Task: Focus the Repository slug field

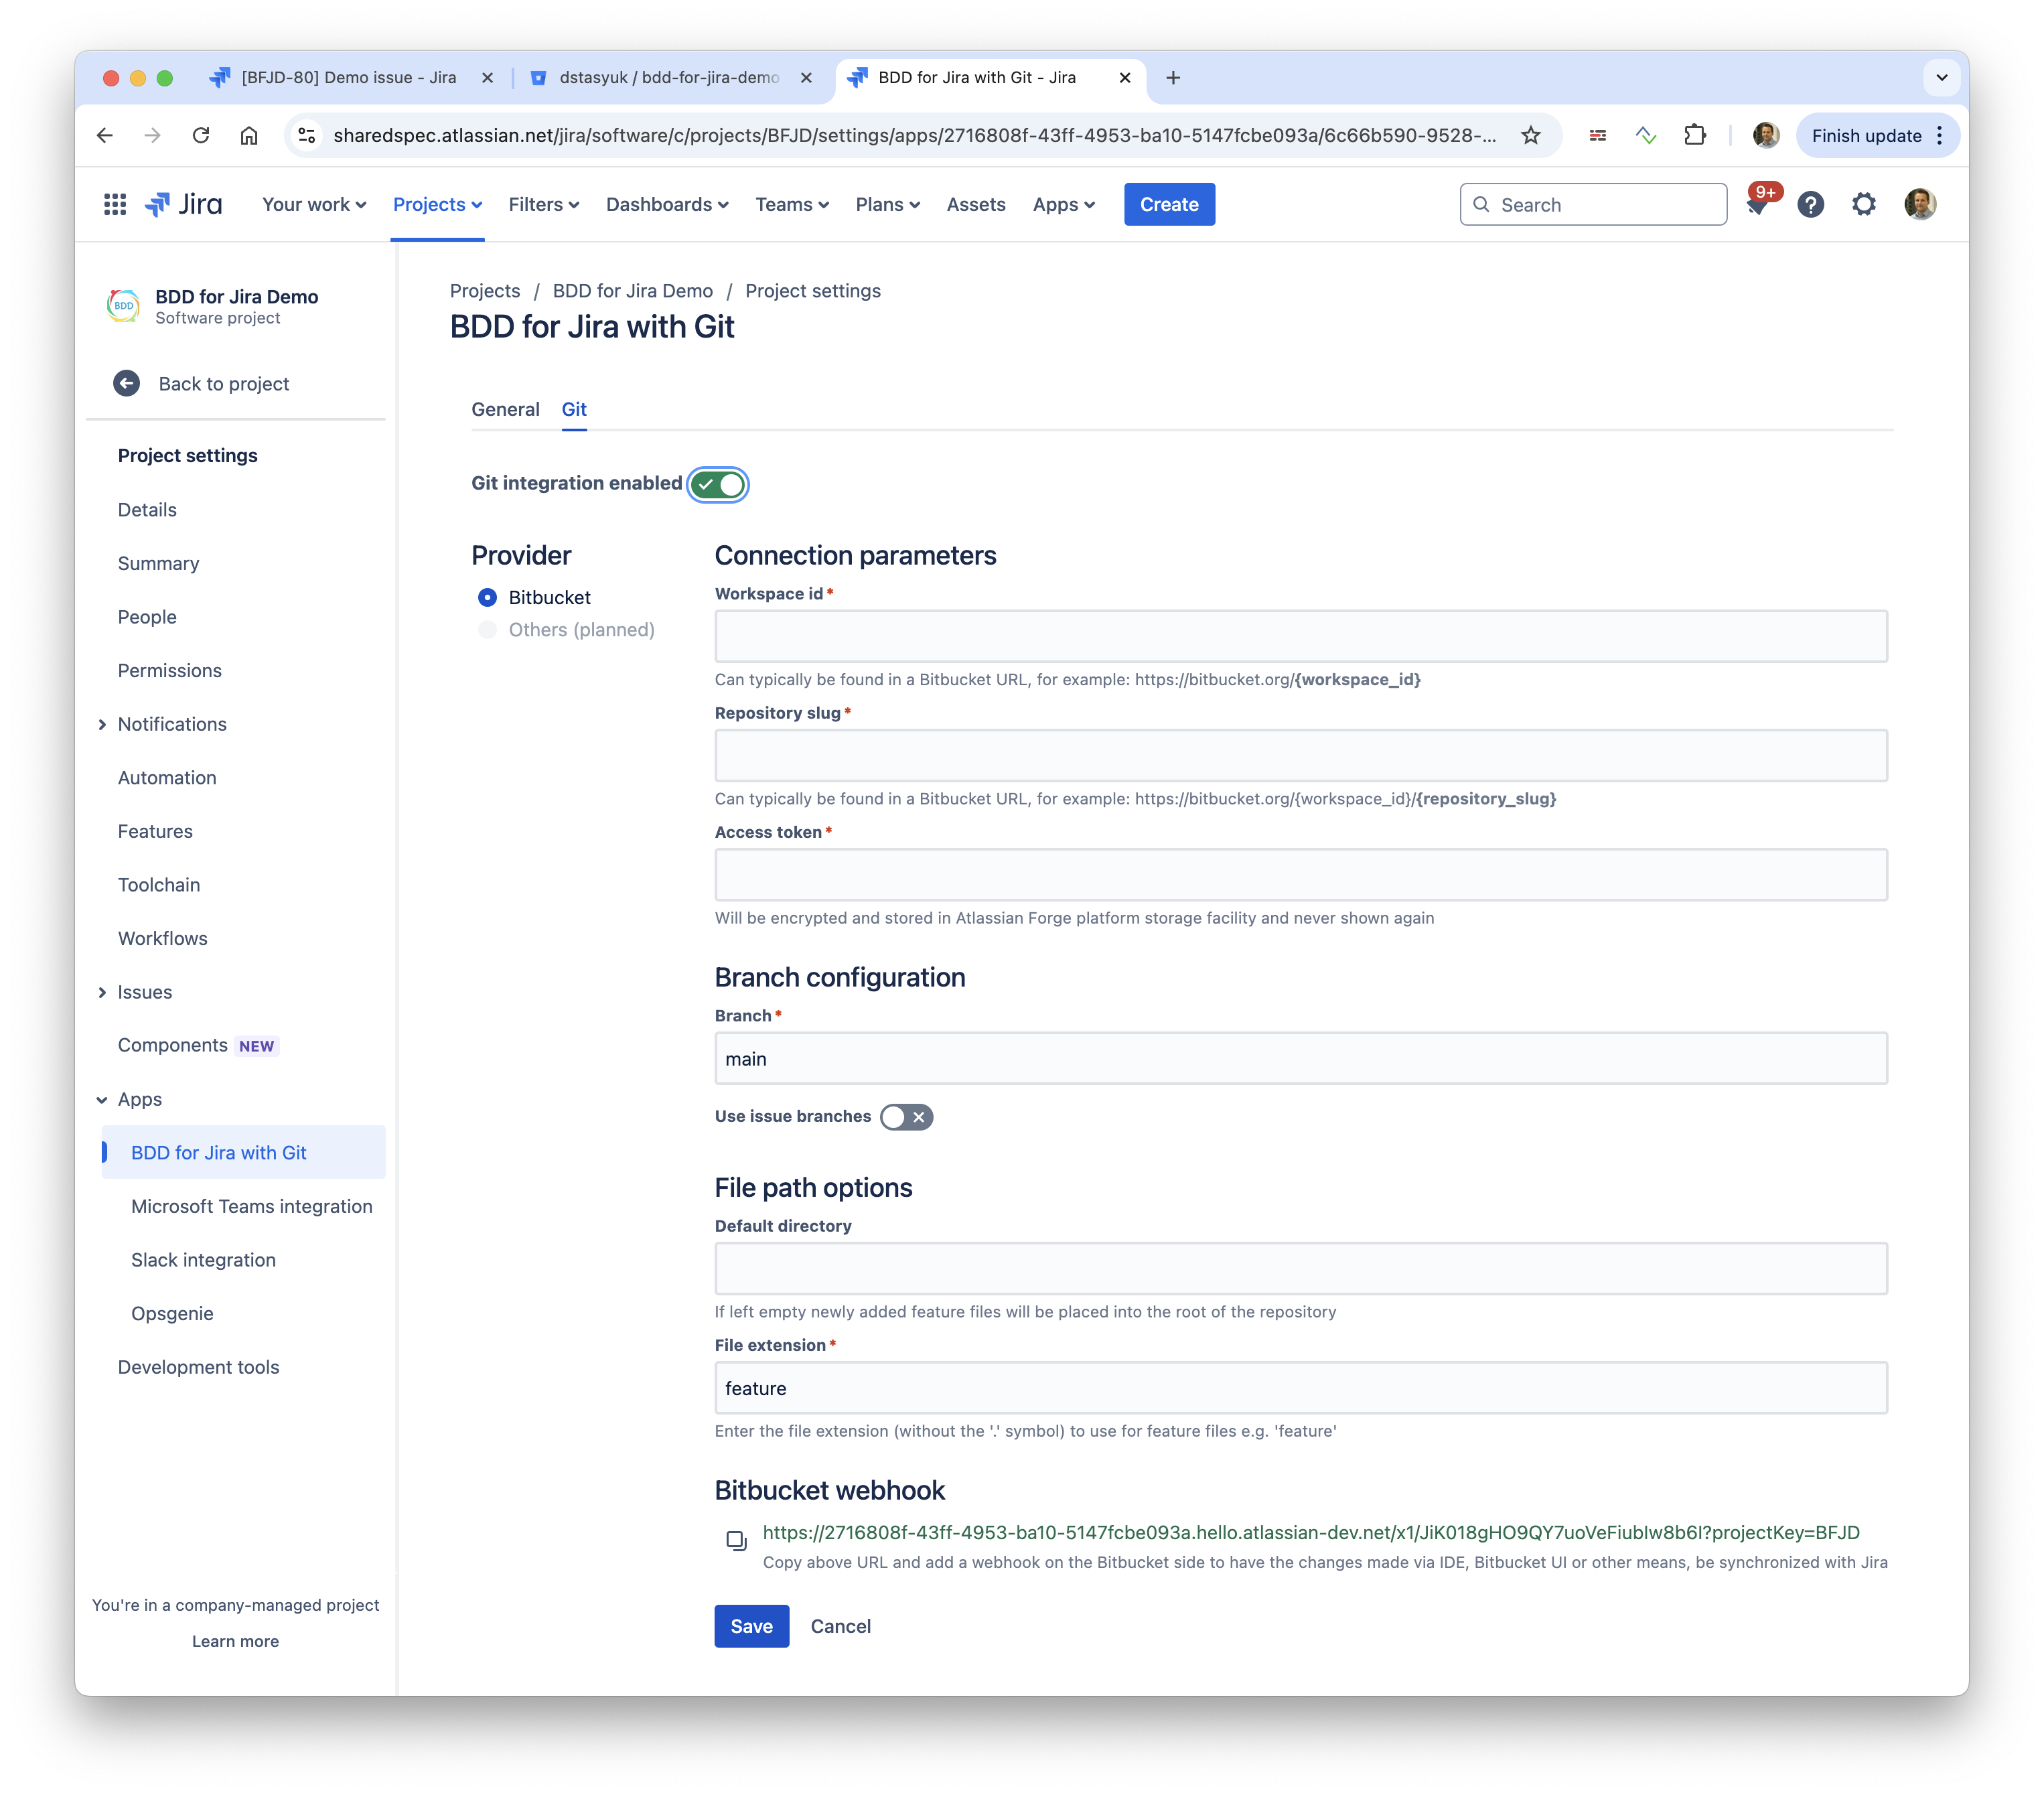Action: 1301,755
